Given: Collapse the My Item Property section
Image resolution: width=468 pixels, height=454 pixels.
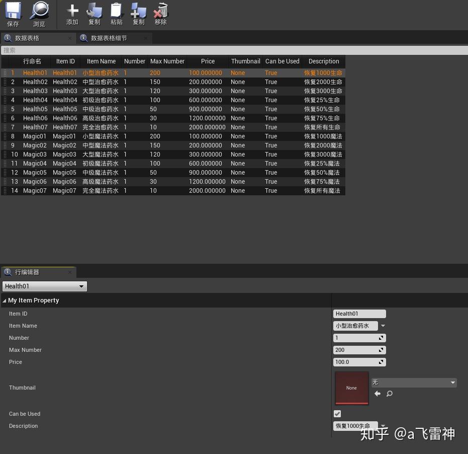Looking at the screenshot, I should 5,300.
